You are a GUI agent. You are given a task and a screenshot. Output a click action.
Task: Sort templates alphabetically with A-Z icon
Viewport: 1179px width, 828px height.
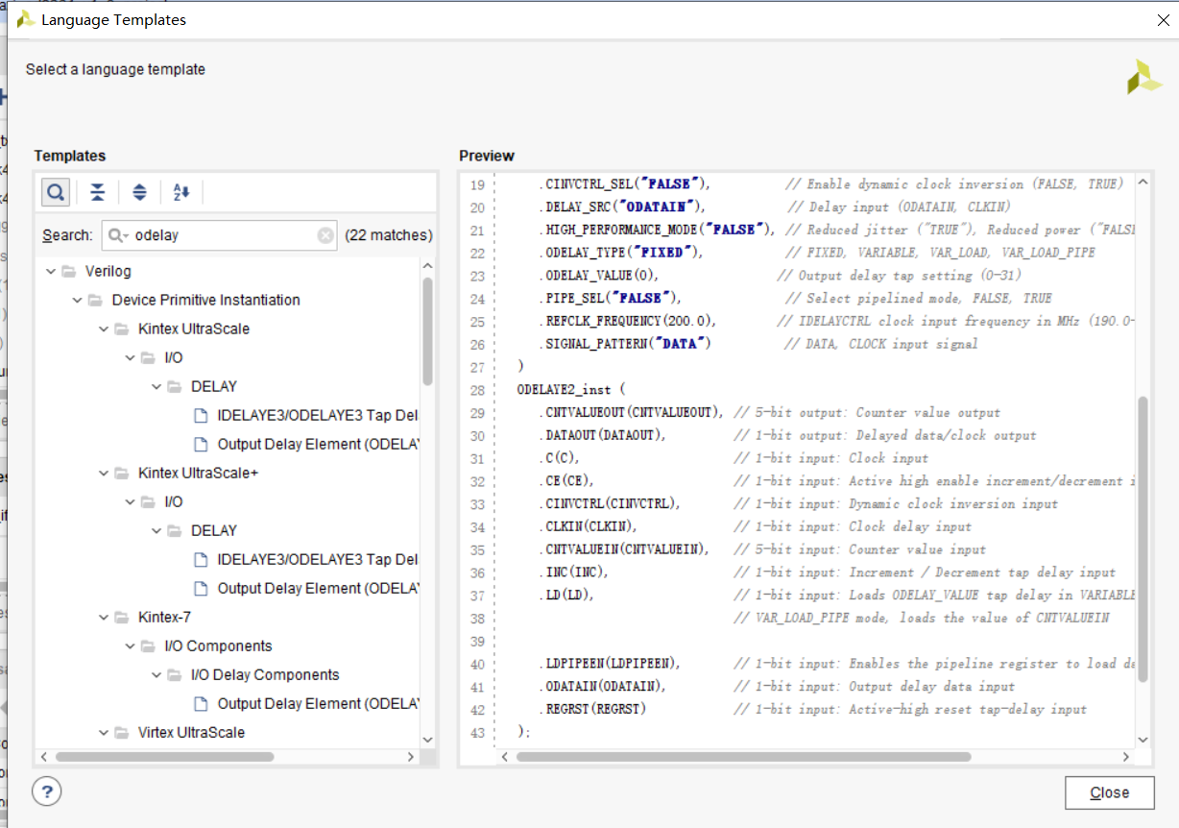click(x=181, y=191)
